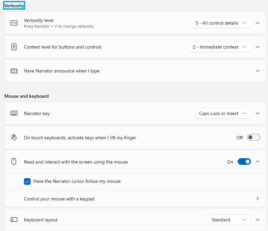Click the Mouse and keyboard heading

(27, 96)
